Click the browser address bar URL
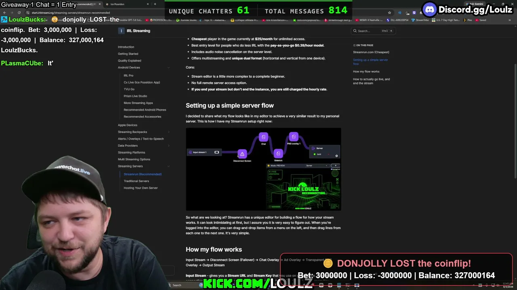This screenshot has height=290, width=517. click(71, 12)
